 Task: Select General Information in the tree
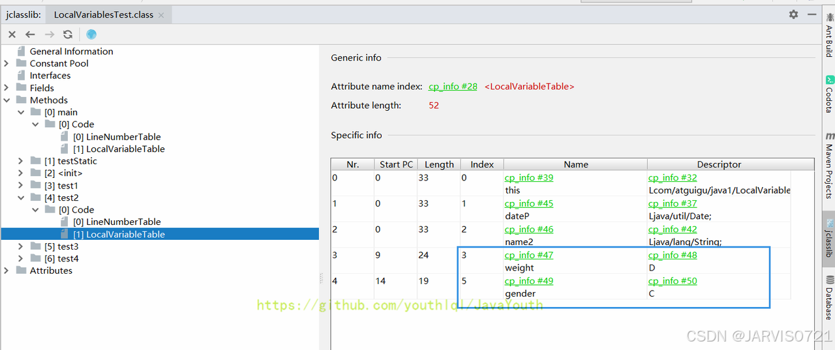click(71, 51)
